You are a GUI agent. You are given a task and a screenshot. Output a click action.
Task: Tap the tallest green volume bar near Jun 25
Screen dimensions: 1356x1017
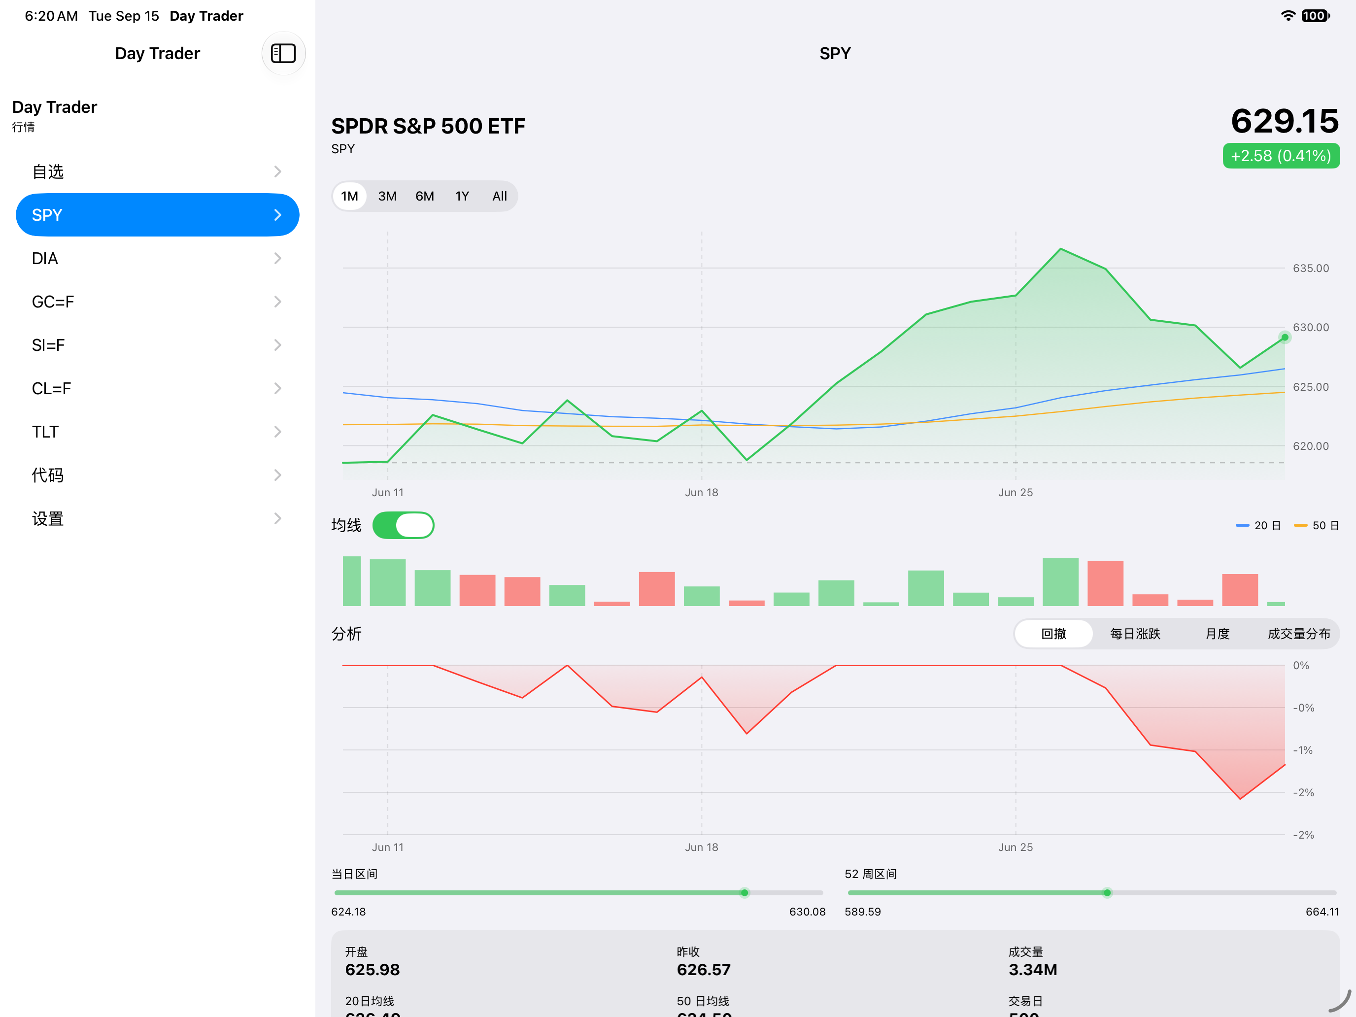pos(1060,582)
